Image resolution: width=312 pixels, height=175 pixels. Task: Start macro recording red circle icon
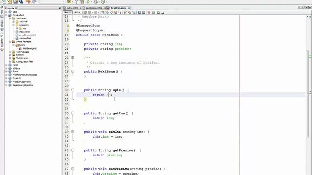pos(149,12)
